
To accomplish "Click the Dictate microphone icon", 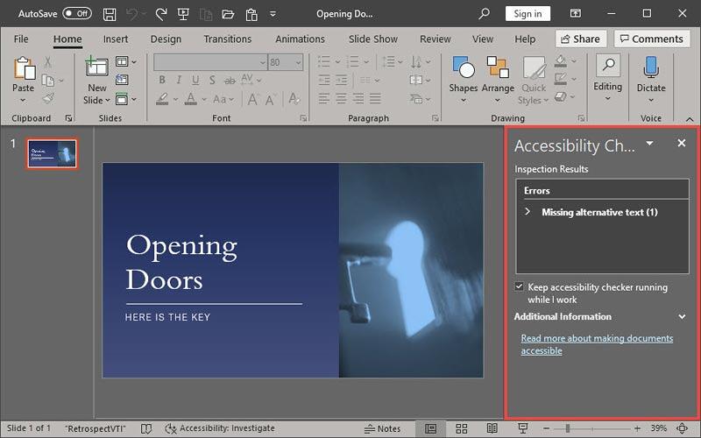I will 651,67.
